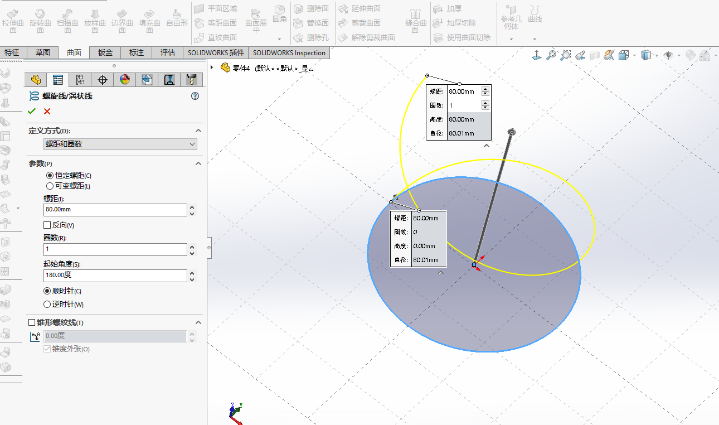Screen dimensions: 719x425
Task: Switch to the 特征 features tab
Action: coord(12,52)
